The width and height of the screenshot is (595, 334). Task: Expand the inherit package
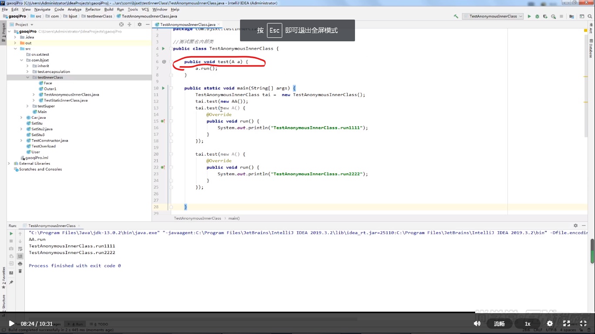(x=28, y=66)
